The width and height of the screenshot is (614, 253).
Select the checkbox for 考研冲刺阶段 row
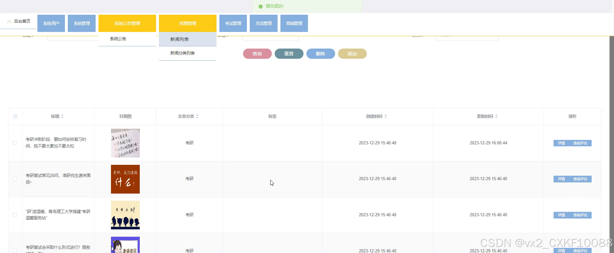coord(15,143)
